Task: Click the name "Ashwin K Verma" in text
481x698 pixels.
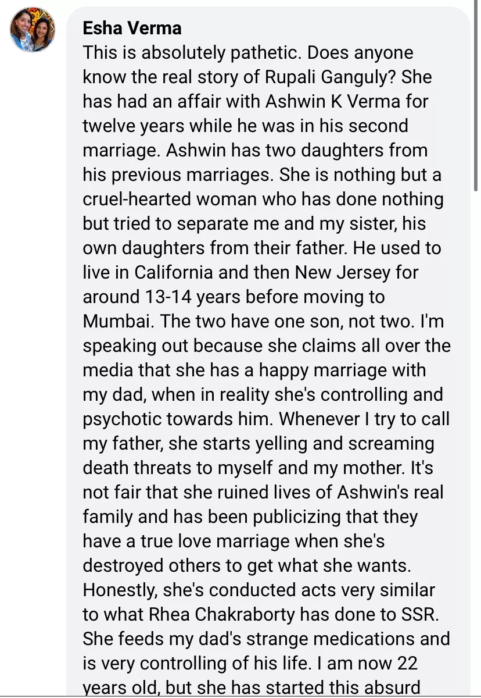Action: pos(333,101)
